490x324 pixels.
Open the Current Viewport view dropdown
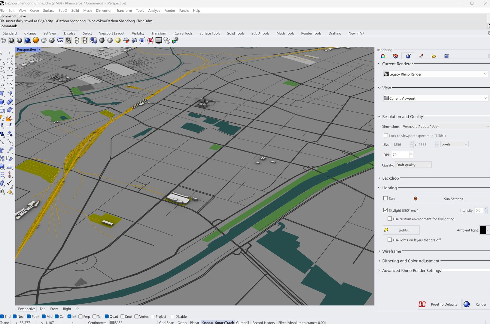(x=435, y=98)
